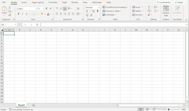Open the Calibri font name dropdown

click(36, 9)
